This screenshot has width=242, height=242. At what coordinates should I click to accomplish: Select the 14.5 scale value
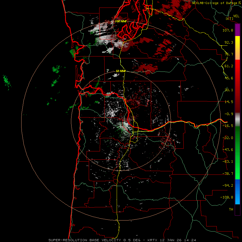point(229,102)
